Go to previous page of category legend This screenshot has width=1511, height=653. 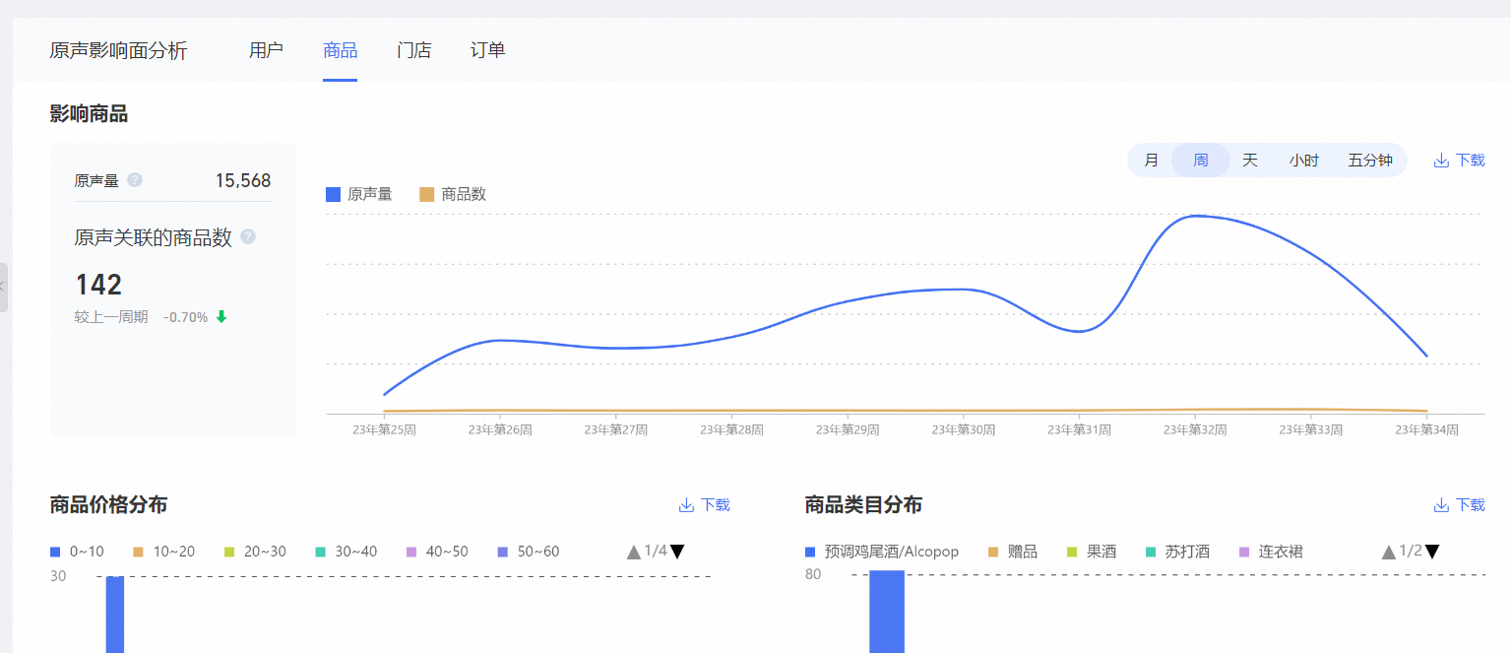pyautogui.click(x=1389, y=552)
